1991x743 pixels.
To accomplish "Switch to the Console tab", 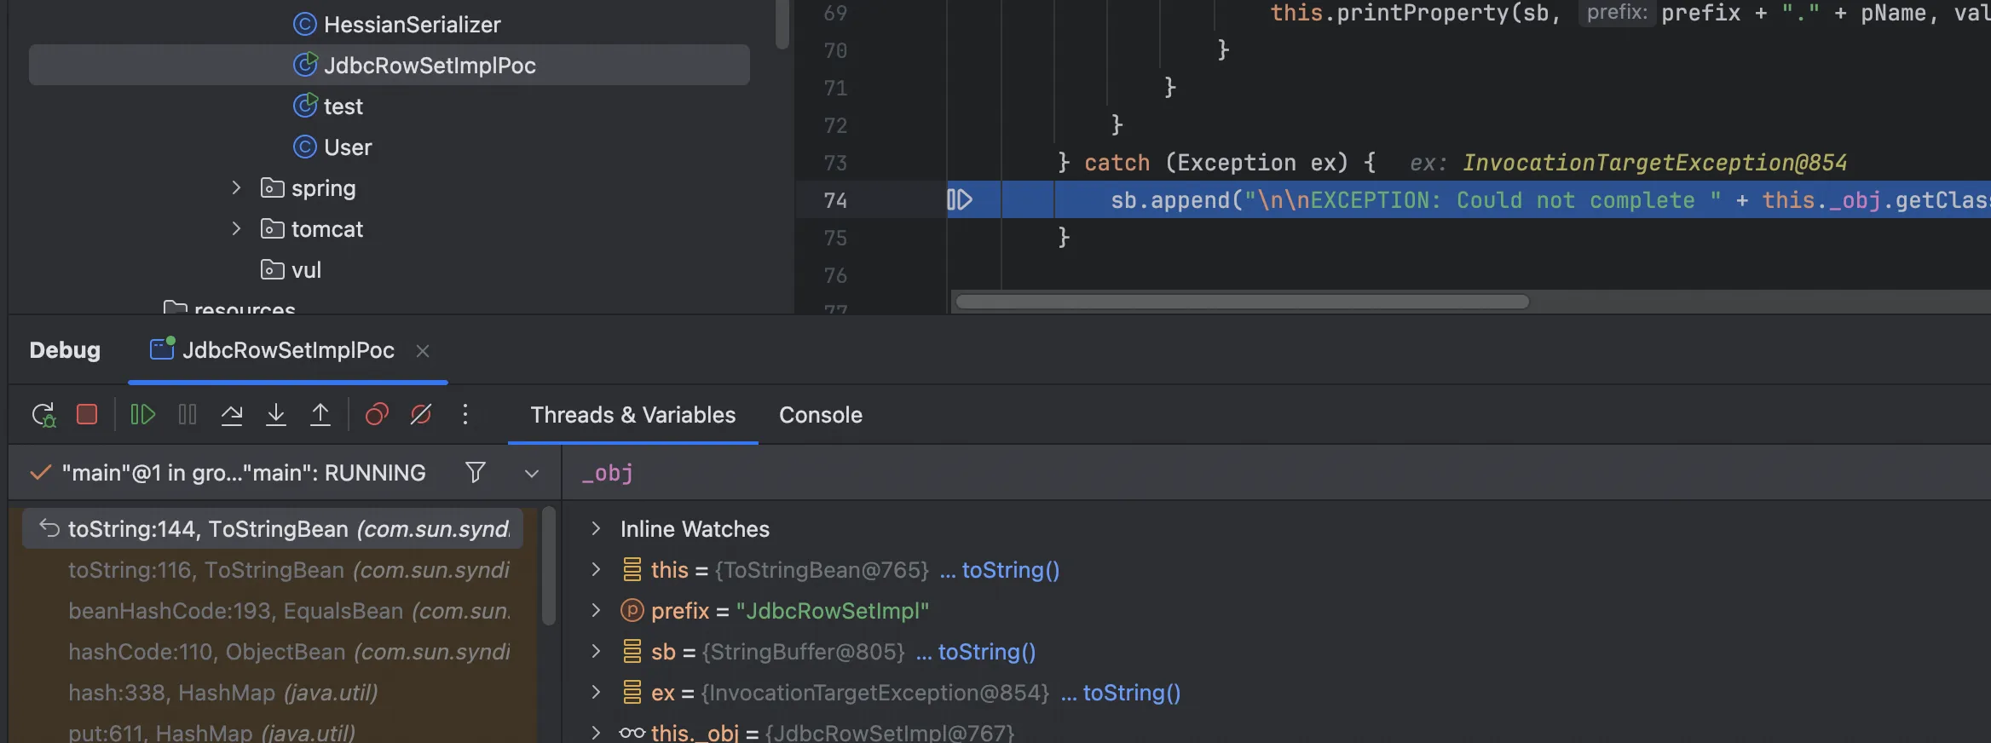I will (820, 415).
